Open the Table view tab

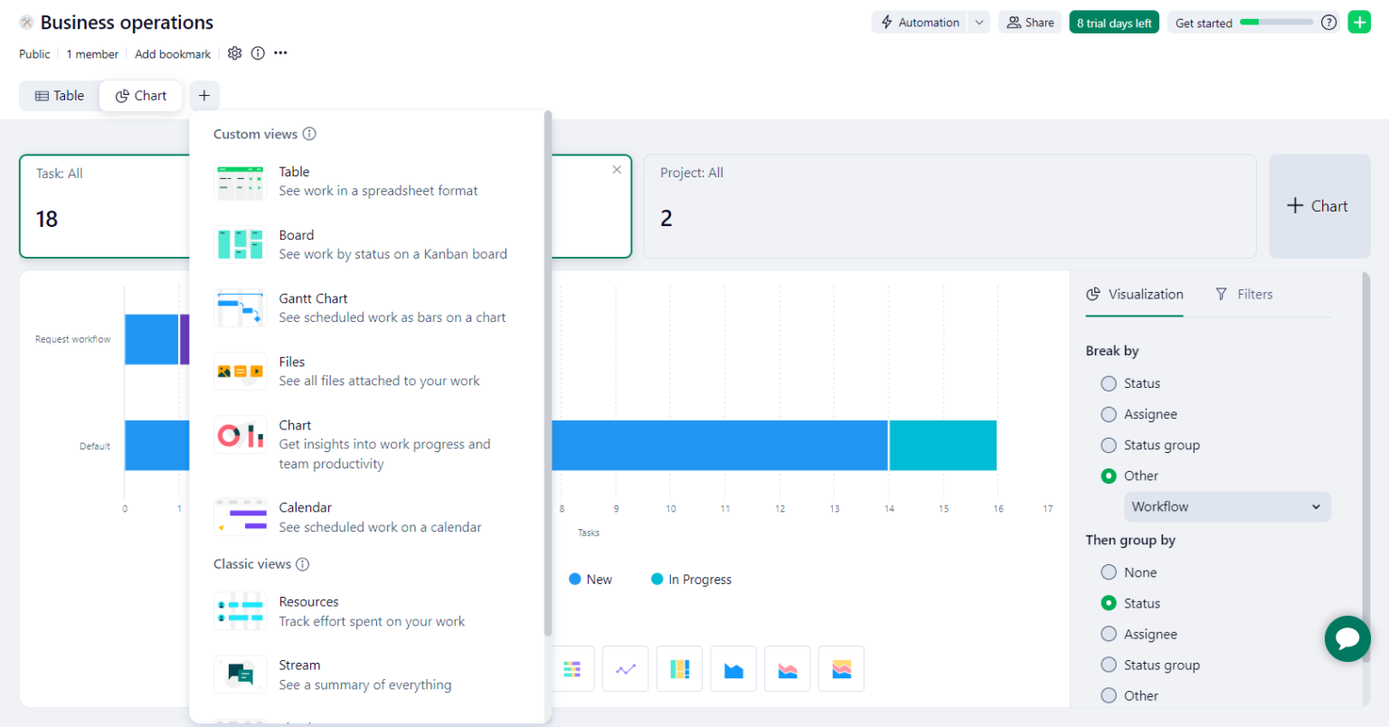click(x=59, y=95)
